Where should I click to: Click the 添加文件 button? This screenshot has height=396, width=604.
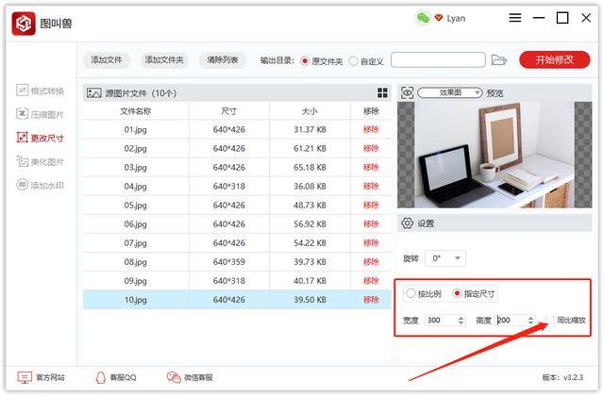[107, 60]
